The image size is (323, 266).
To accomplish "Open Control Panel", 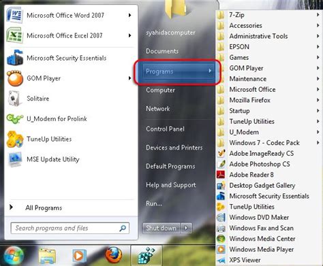I will [165, 129].
